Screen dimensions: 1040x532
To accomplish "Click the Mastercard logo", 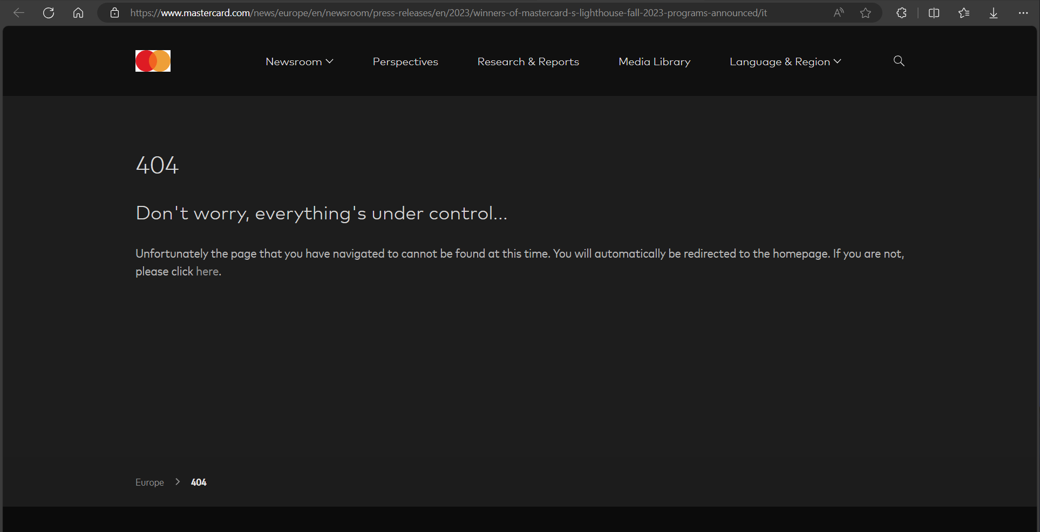I will 153,61.
